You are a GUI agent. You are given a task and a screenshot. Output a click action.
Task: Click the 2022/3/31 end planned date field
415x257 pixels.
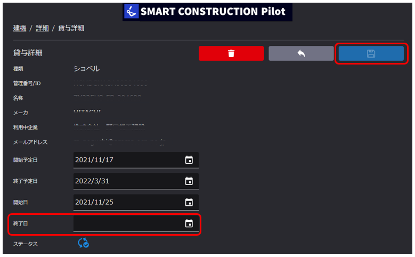(136, 181)
